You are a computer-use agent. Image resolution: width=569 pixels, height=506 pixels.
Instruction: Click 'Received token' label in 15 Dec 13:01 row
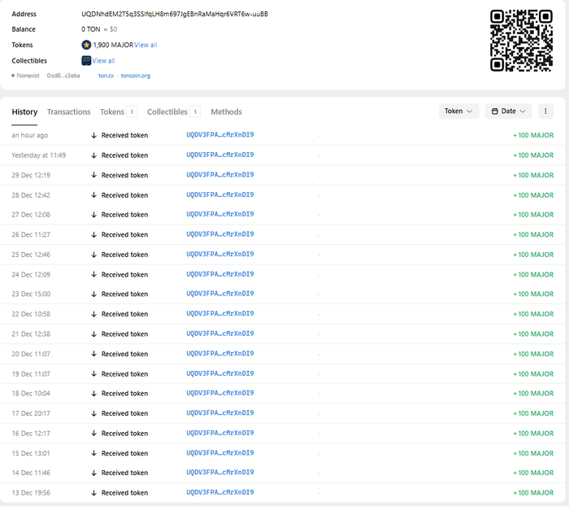[125, 453]
